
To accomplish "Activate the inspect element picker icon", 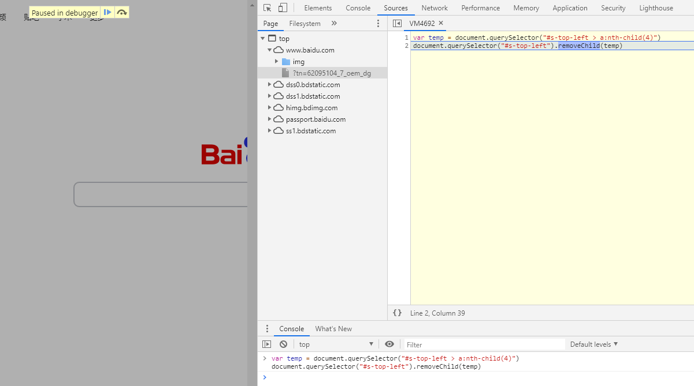I will pos(268,8).
